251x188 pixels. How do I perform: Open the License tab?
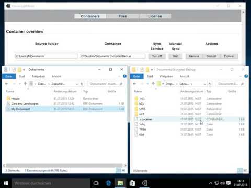155,16
